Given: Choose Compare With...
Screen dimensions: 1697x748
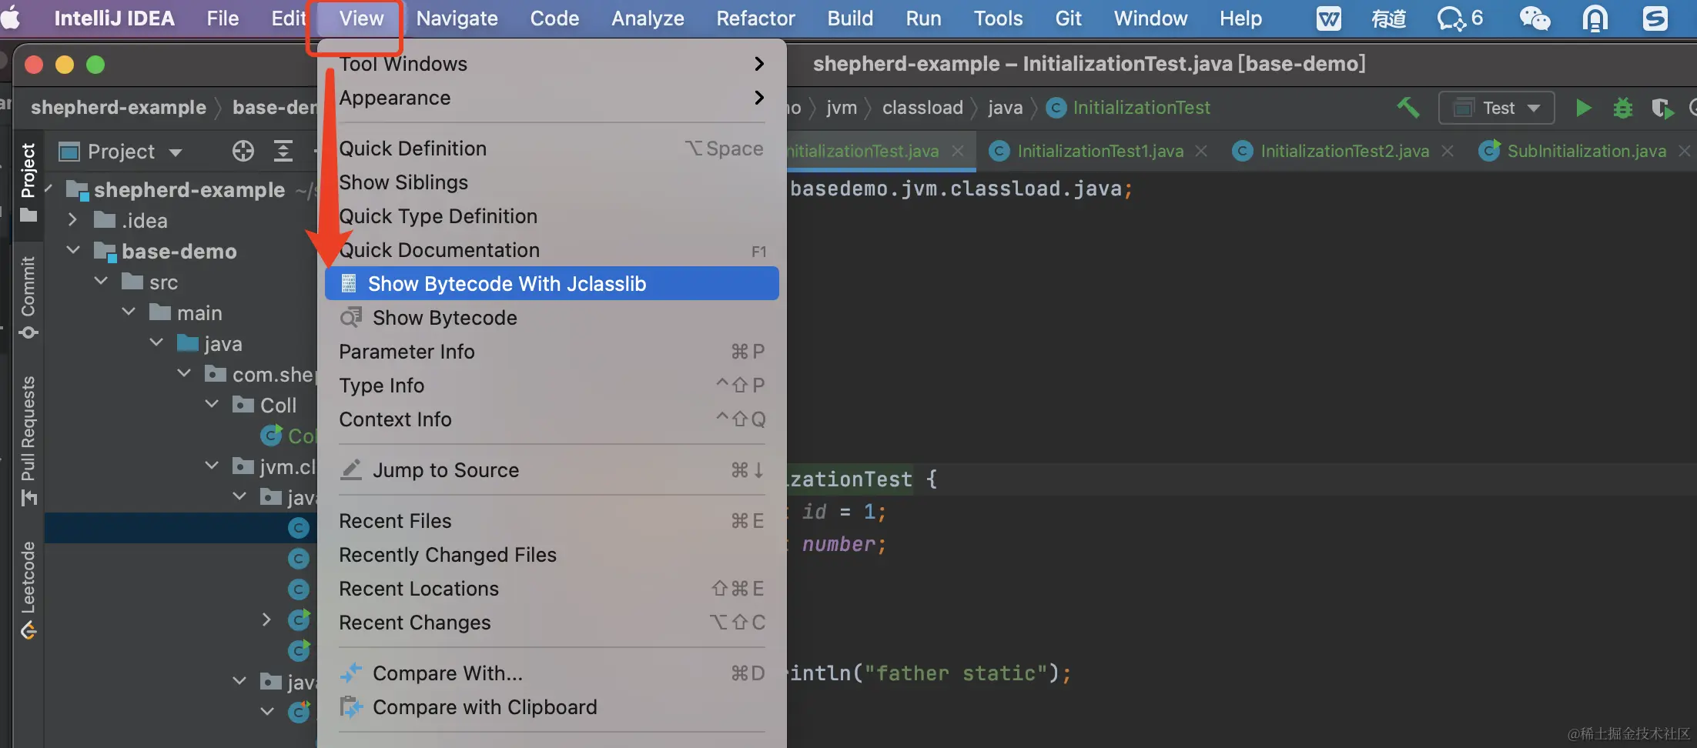Looking at the screenshot, I should click(x=551, y=673).
